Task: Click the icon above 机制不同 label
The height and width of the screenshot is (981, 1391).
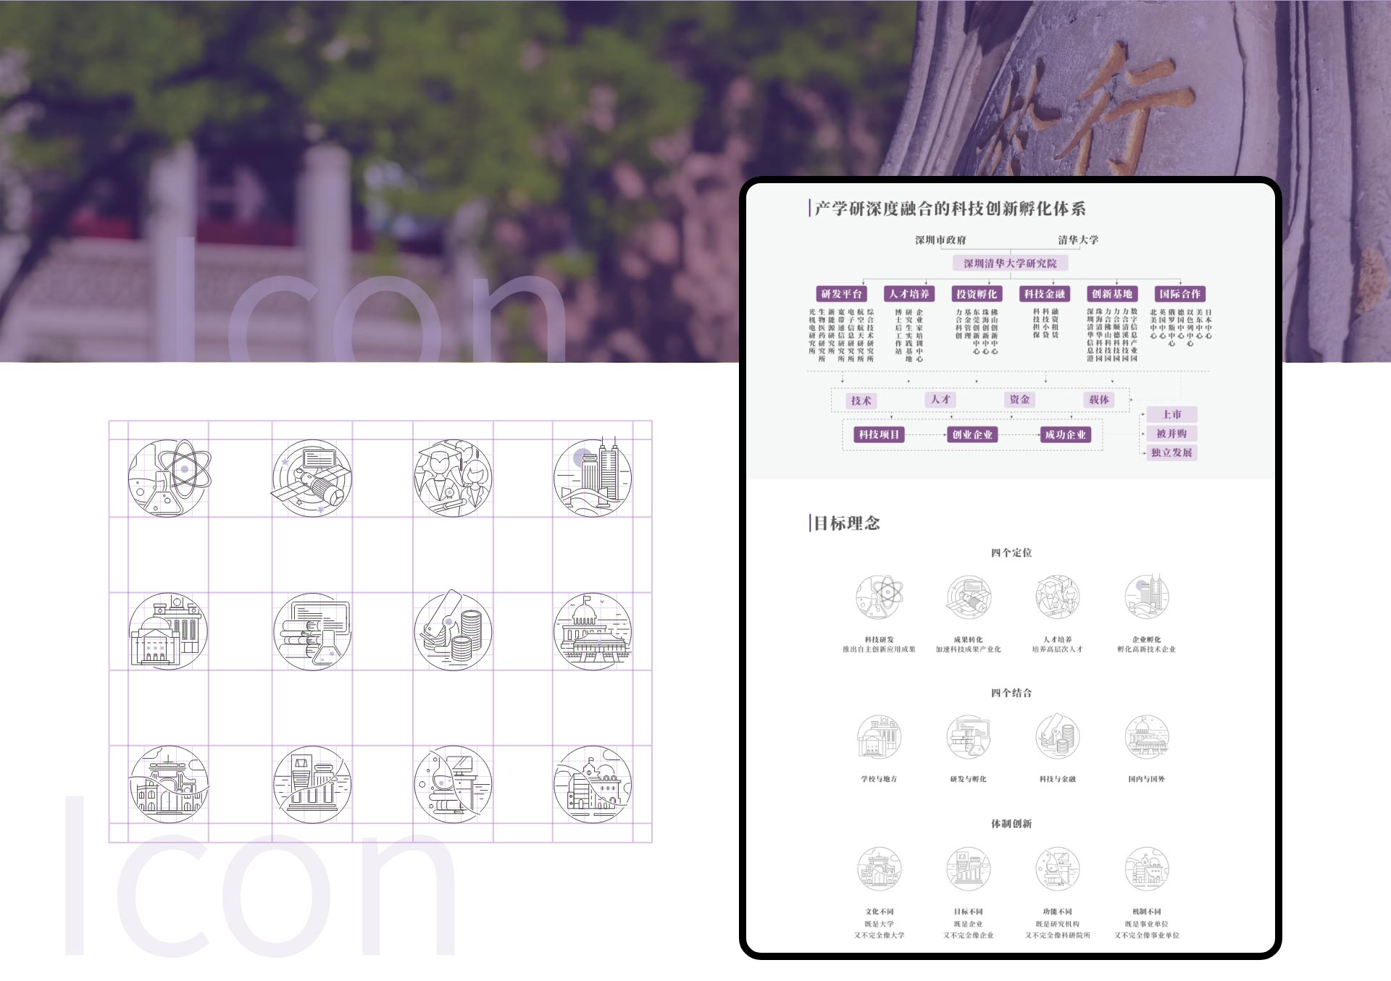Action: pos(1146,868)
